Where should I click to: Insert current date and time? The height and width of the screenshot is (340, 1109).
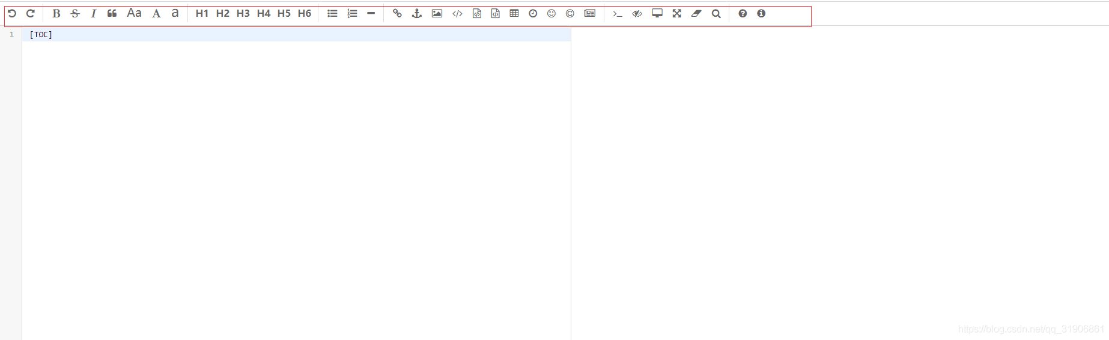pos(533,13)
